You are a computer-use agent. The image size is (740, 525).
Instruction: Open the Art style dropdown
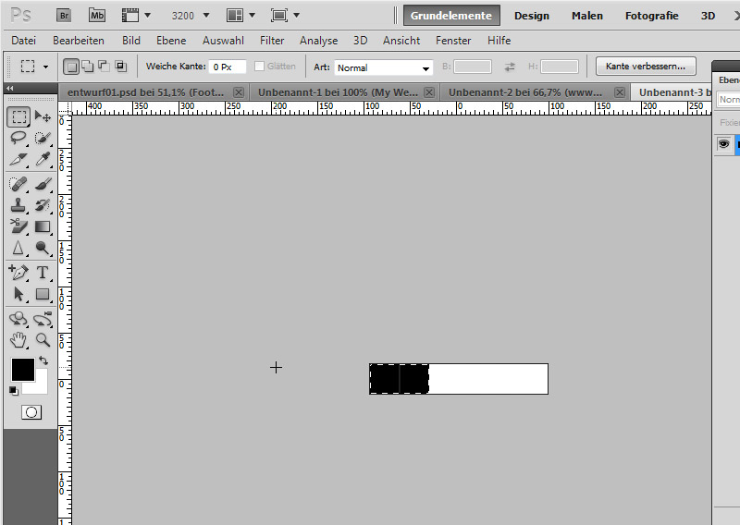coord(384,67)
